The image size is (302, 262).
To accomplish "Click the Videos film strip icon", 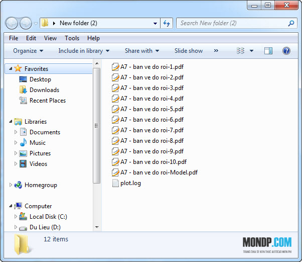I will click(23, 164).
